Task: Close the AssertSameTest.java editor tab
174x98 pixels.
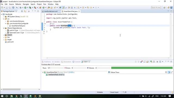Action: (79, 11)
